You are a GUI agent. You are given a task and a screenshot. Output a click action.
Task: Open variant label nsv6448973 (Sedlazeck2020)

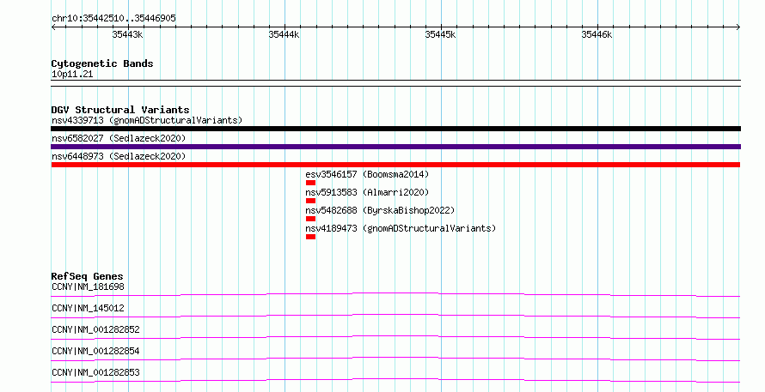point(119,156)
